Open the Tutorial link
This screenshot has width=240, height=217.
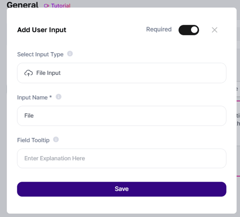click(61, 6)
